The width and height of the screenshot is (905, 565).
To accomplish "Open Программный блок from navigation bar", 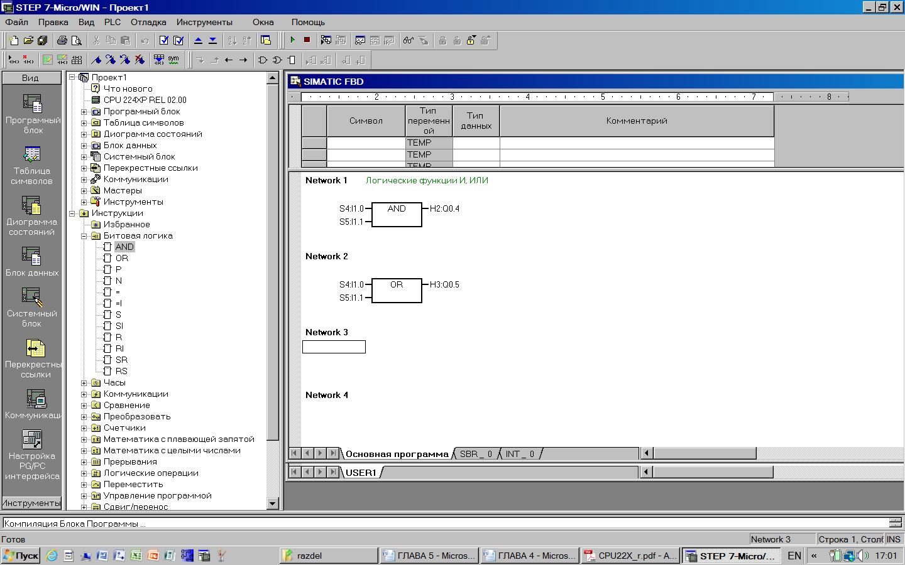I will click(32, 113).
